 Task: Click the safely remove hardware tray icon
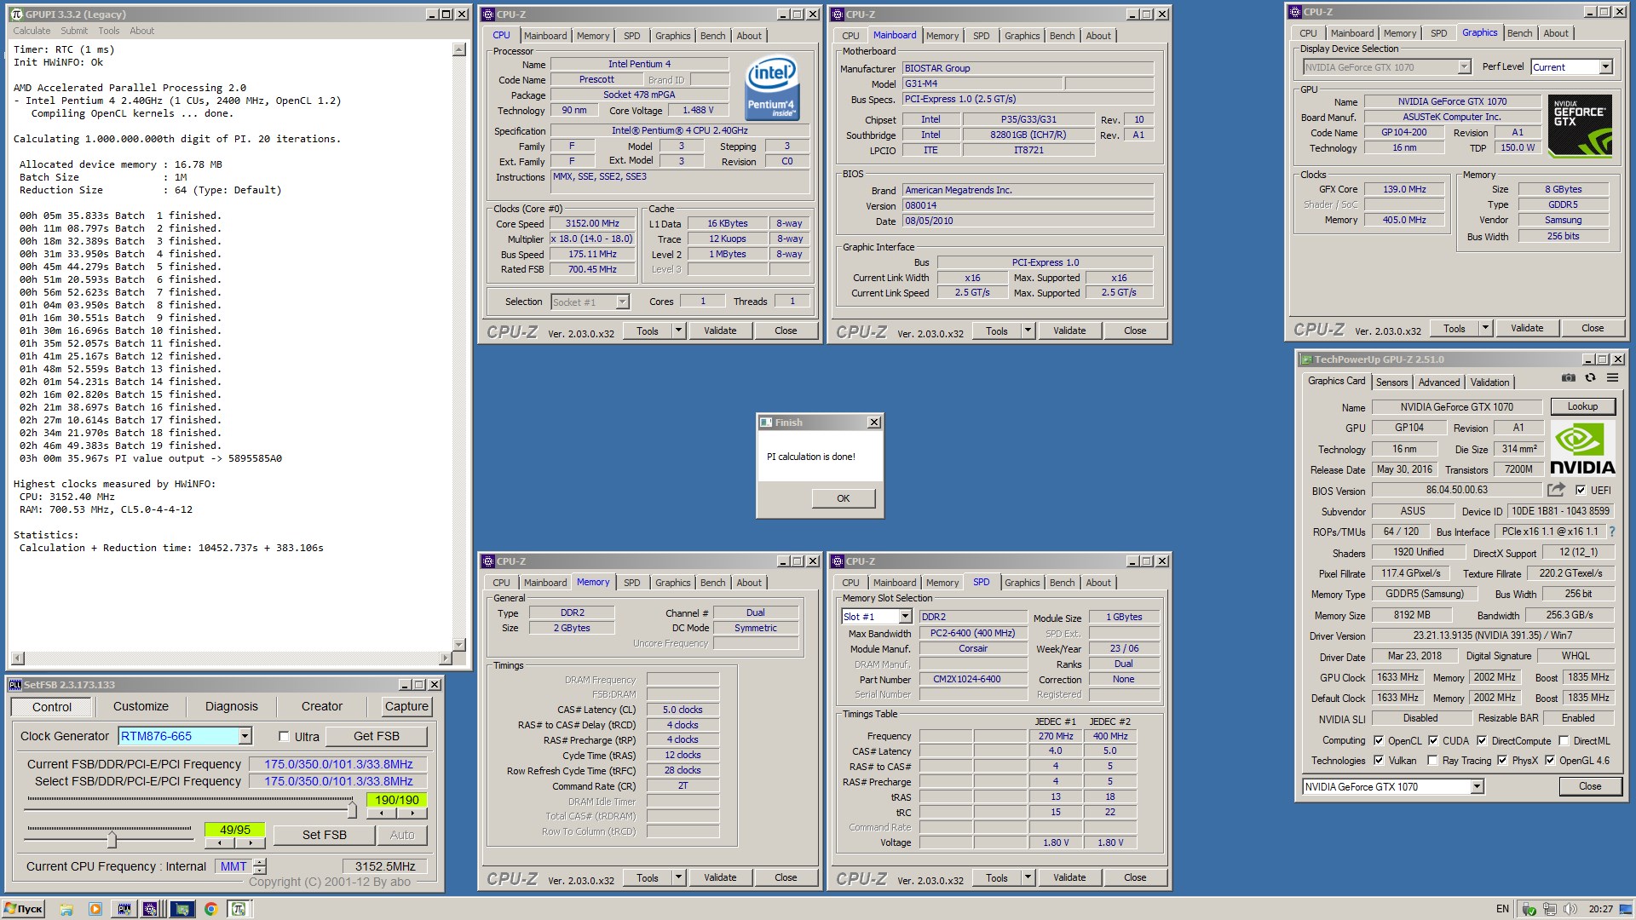point(1529,909)
